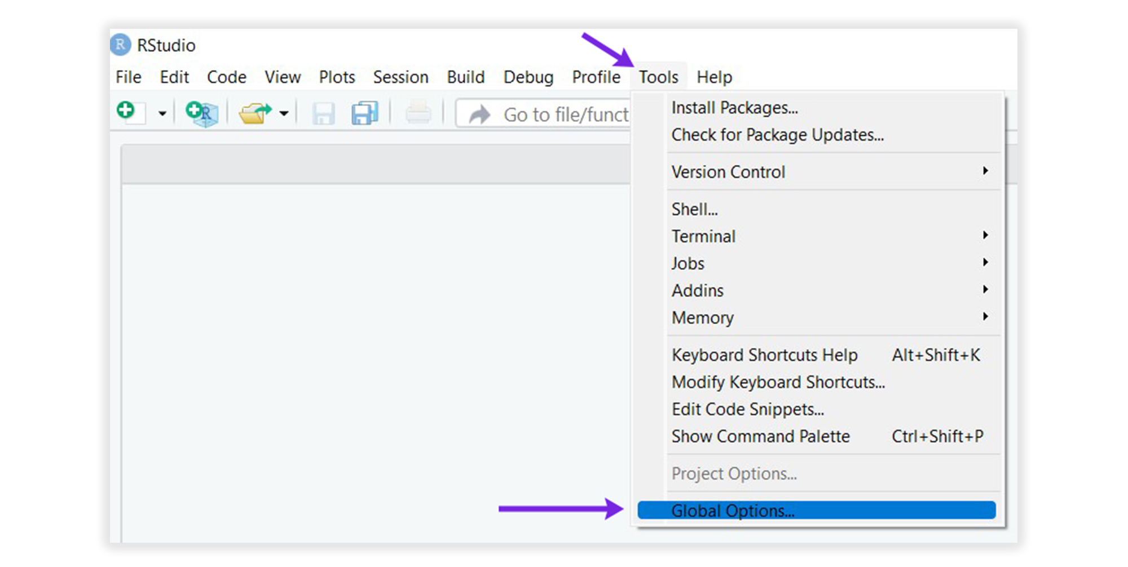The width and height of the screenshot is (1128, 567).
Task: Expand the Memory submenu
Action: coord(817,317)
